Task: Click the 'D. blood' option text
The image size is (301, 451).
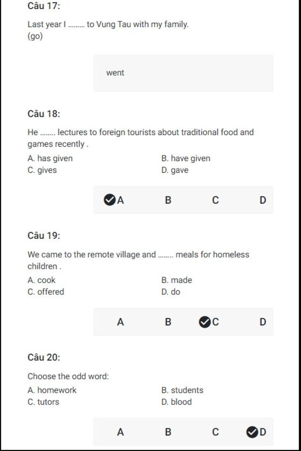Action: (x=176, y=402)
